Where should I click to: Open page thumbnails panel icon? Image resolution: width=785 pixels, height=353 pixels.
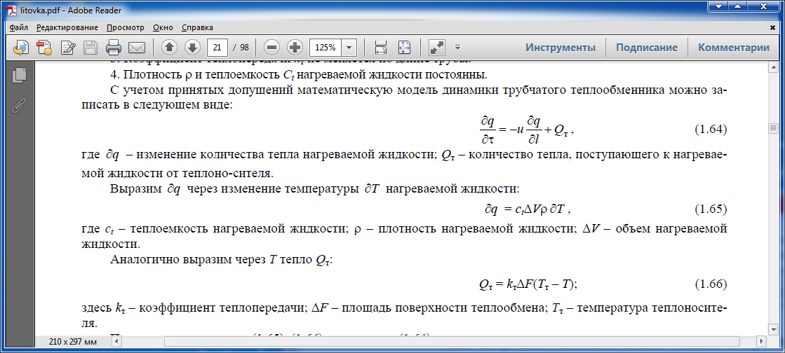pyautogui.click(x=19, y=75)
